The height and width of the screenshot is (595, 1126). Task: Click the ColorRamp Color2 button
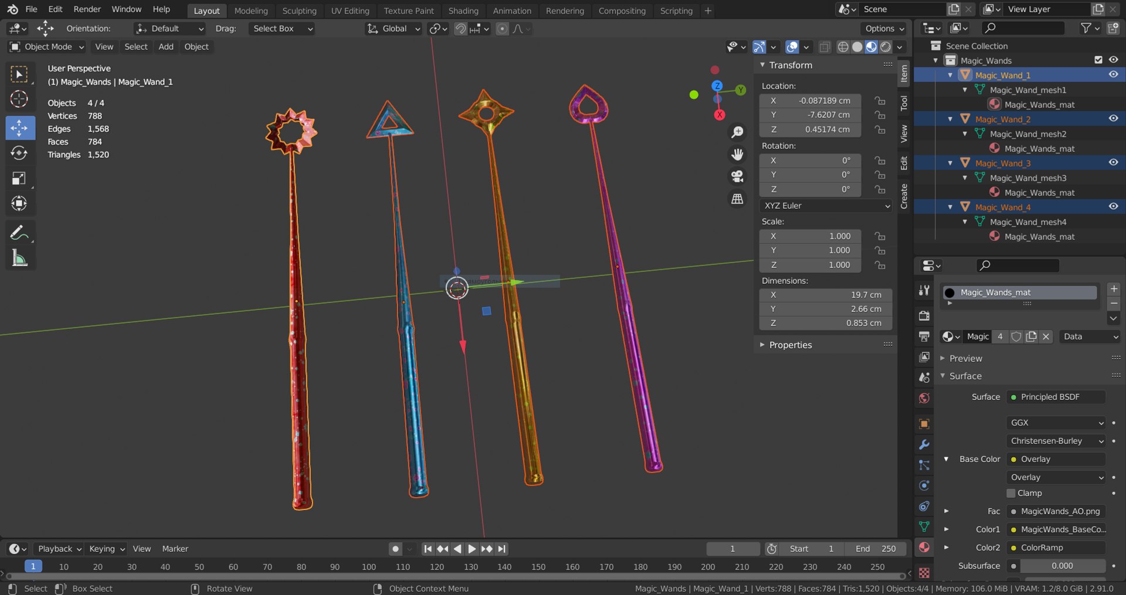(x=1056, y=548)
